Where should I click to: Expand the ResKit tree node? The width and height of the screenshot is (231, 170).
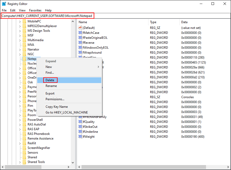click(x=20, y=143)
